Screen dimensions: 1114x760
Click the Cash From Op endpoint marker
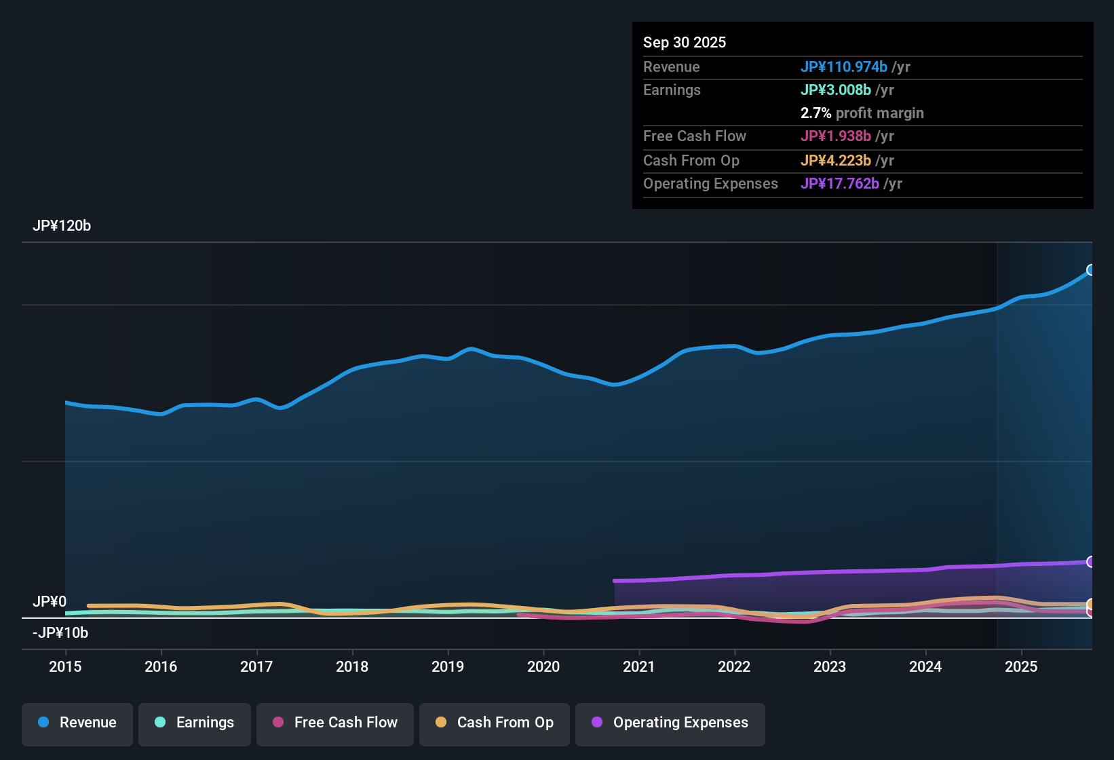1090,604
